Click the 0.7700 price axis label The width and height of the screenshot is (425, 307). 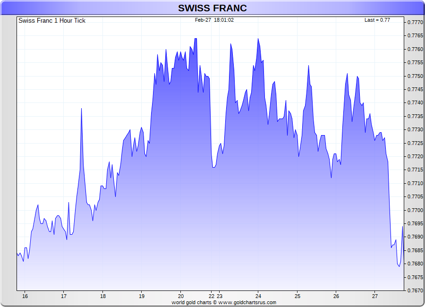pos(415,210)
